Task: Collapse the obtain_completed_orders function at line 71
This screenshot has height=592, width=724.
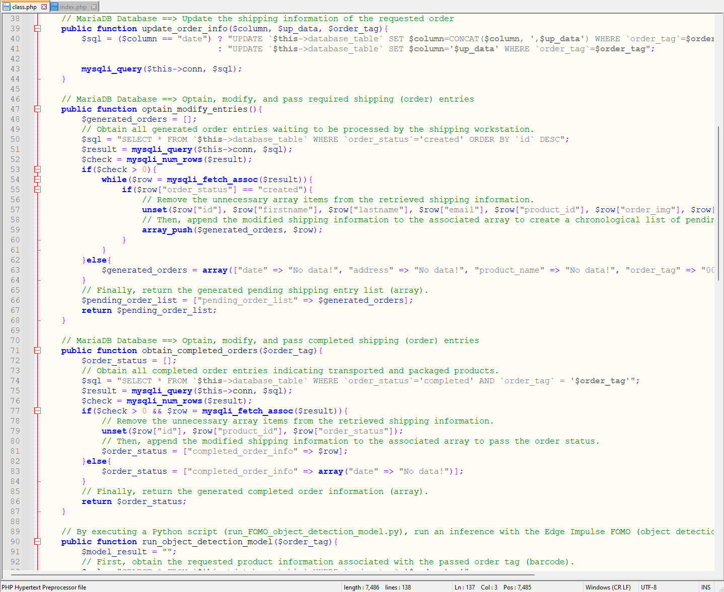Action: pos(37,351)
